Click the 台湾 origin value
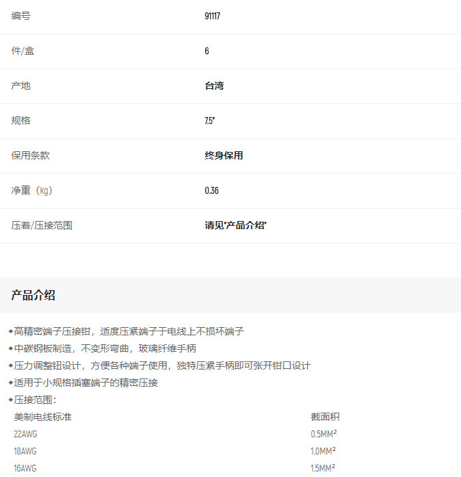Viewport: 461px width, 477px height. pyautogui.click(x=214, y=86)
